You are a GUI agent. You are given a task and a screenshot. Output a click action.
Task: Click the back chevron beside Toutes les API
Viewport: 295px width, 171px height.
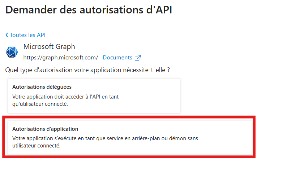pyautogui.click(x=7, y=35)
